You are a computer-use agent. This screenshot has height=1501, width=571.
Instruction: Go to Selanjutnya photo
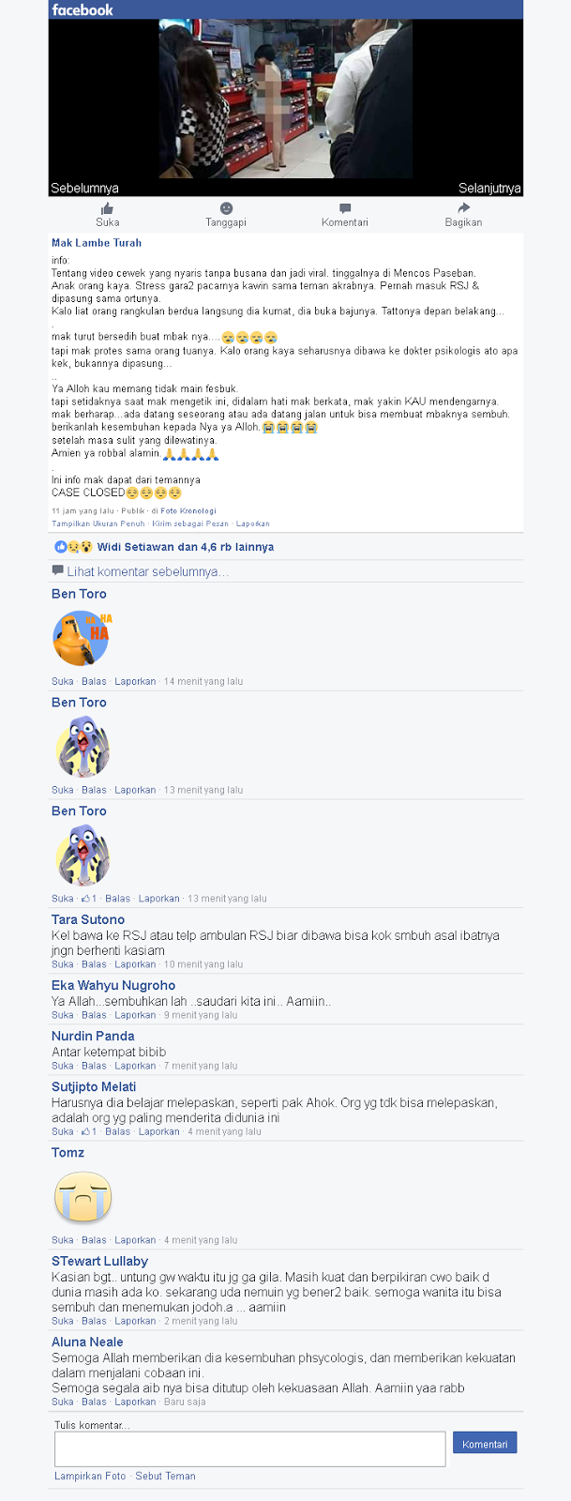489,188
